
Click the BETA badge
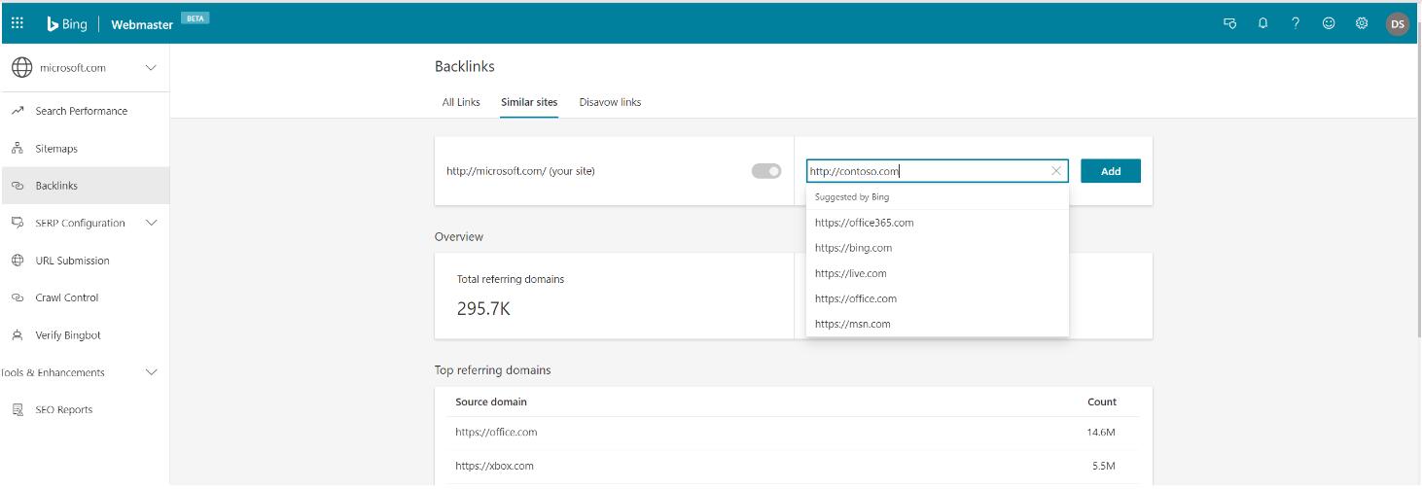click(196, 17)
